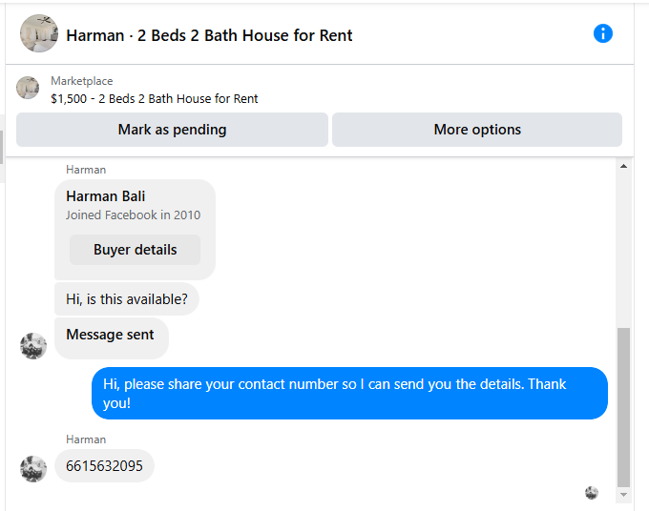Select the 6615632095 message bubble
The width and height of the screenshot is (649, 511).
click(x=104, y=466)
